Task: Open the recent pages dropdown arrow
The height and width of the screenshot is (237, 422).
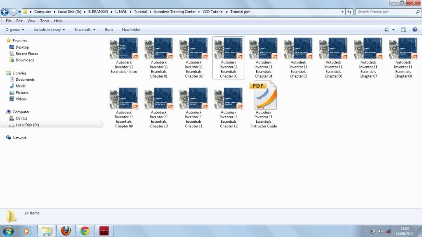Action: pyautogui.click(x=19, y=12)
